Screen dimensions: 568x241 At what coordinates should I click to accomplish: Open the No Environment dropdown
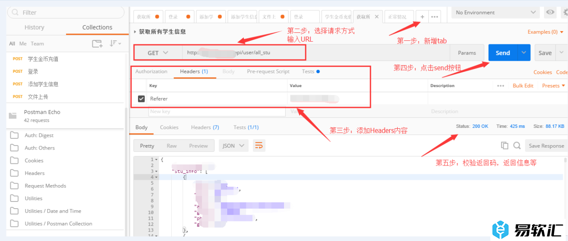click(x=496, y=12)
